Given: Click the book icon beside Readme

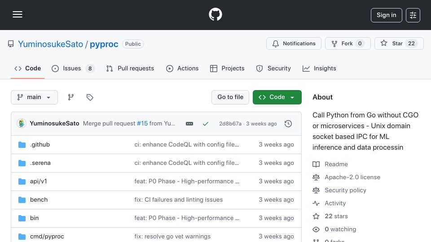Looking at the screenshot, I should point(316,164).
